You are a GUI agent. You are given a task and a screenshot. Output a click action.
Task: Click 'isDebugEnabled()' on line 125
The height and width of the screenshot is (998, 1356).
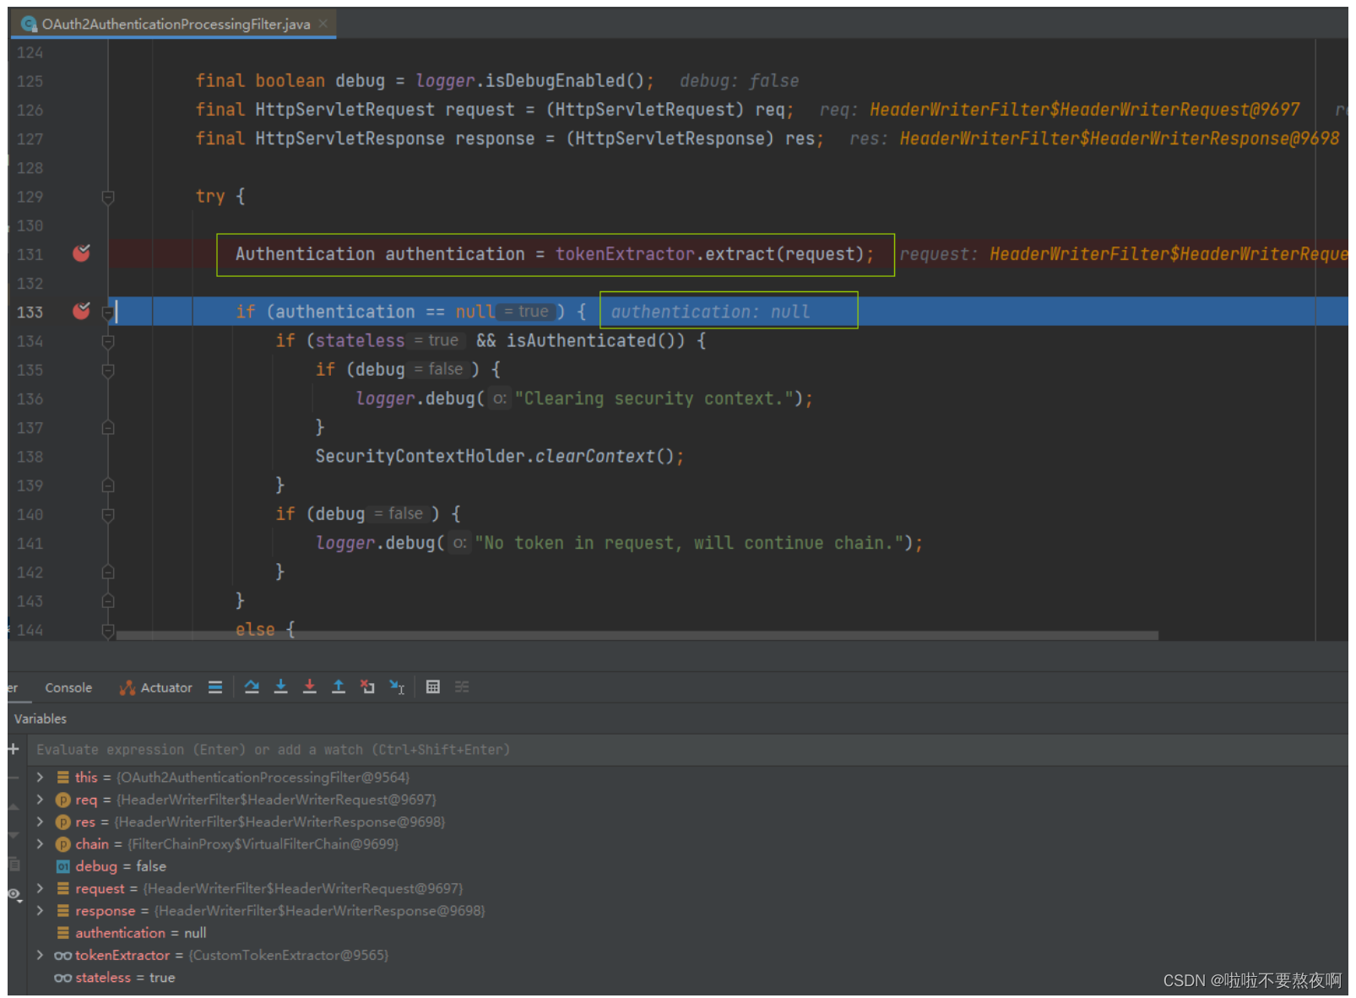point(565,81)
